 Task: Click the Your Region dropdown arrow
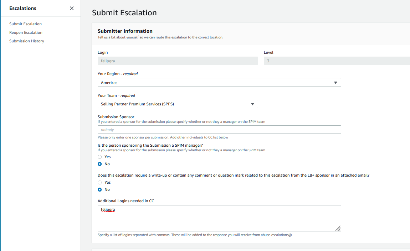(335, 83)
